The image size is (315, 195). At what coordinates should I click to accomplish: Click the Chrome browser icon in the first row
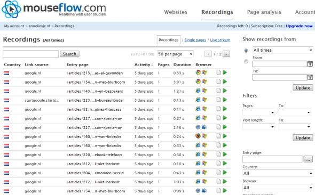(x=198, y=72)
